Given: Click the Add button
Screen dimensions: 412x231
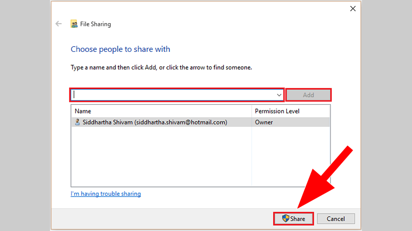Looking at the screenshot, I should coord(308,95).
